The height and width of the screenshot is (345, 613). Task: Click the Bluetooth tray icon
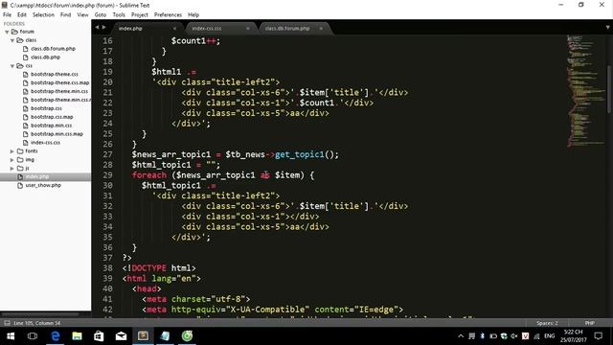[x=483, y=336]
